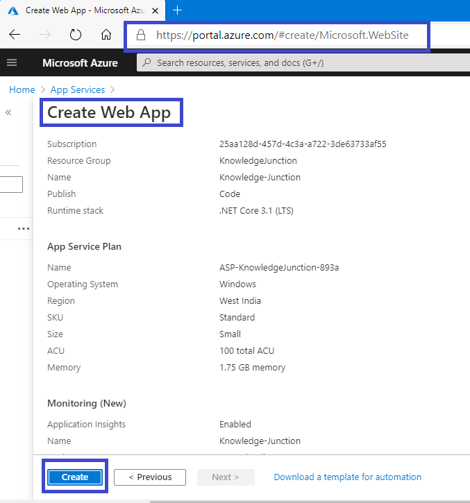Click the Subscription label
Viewport: 470px width, 503px height.
(x=72, y=144)
